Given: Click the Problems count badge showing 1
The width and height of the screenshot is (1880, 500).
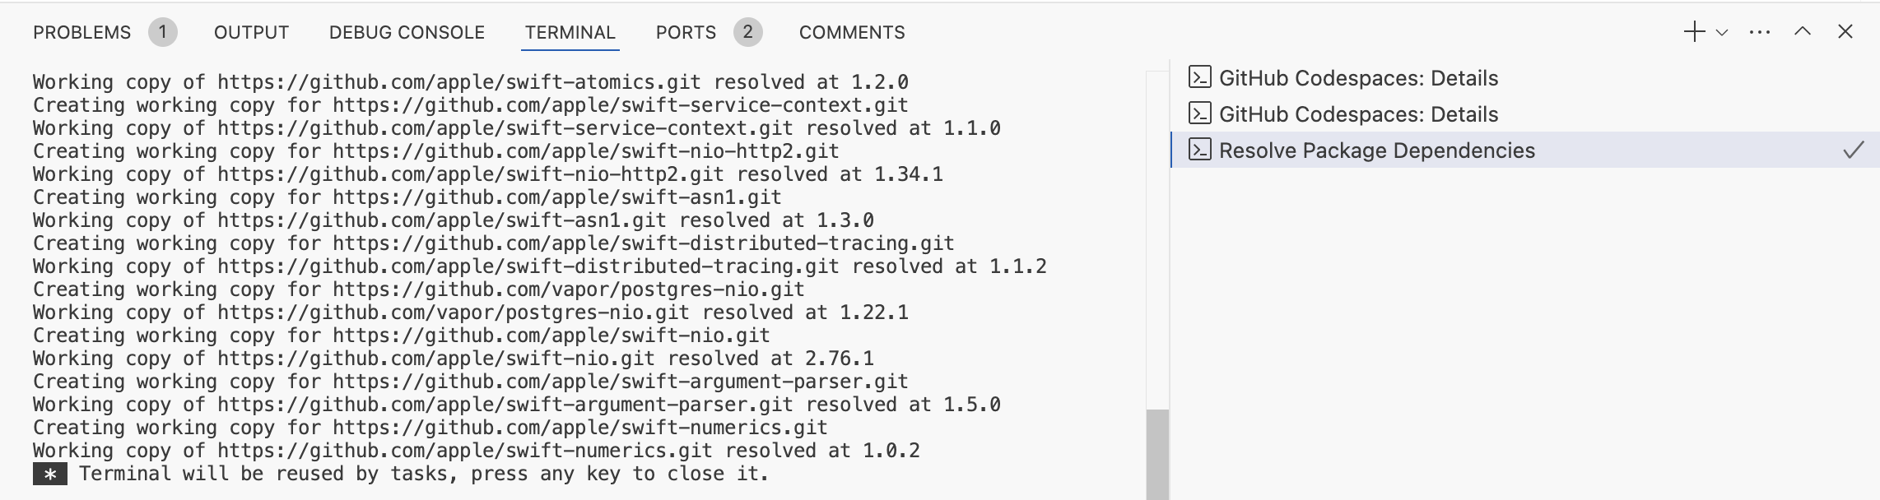Looking at the screenshot, I should (x=165, y=31).
